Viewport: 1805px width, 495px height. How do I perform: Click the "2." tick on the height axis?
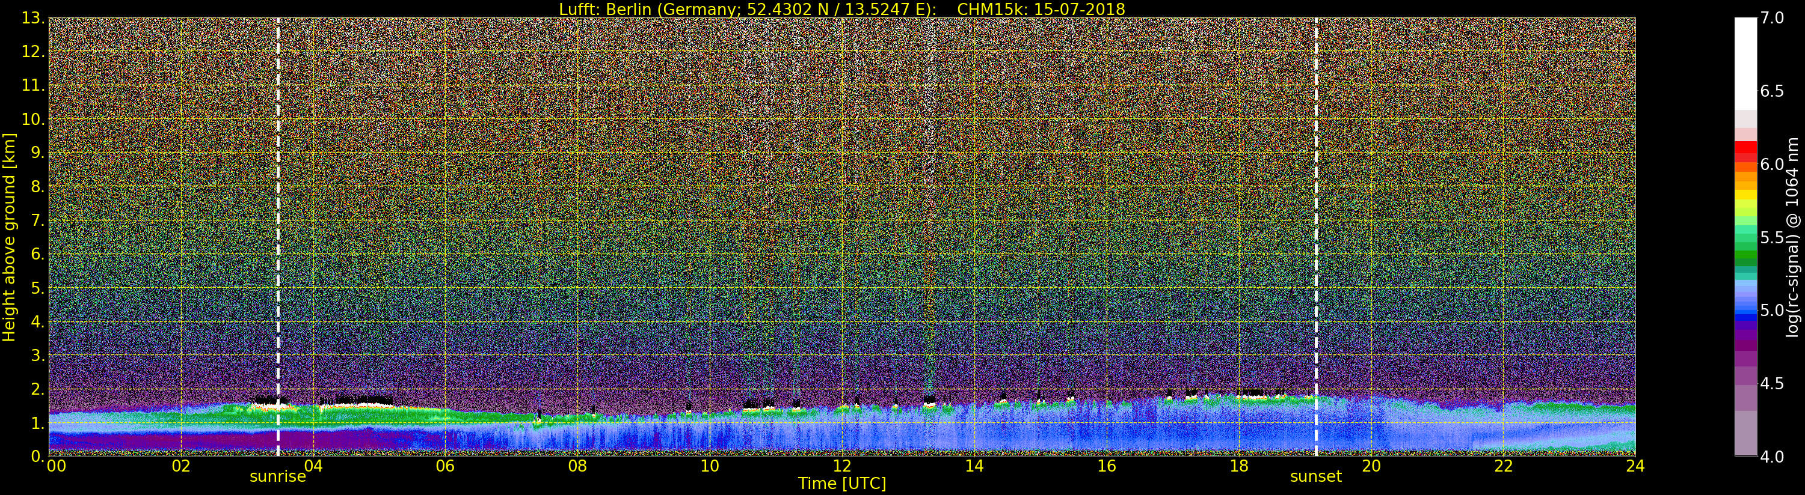pos(37,389)
